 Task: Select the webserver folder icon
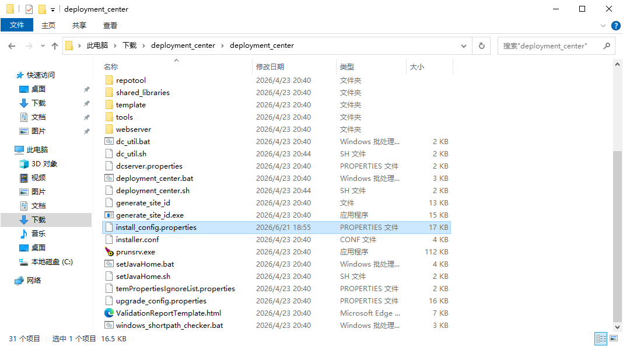(x=109, y=129)
